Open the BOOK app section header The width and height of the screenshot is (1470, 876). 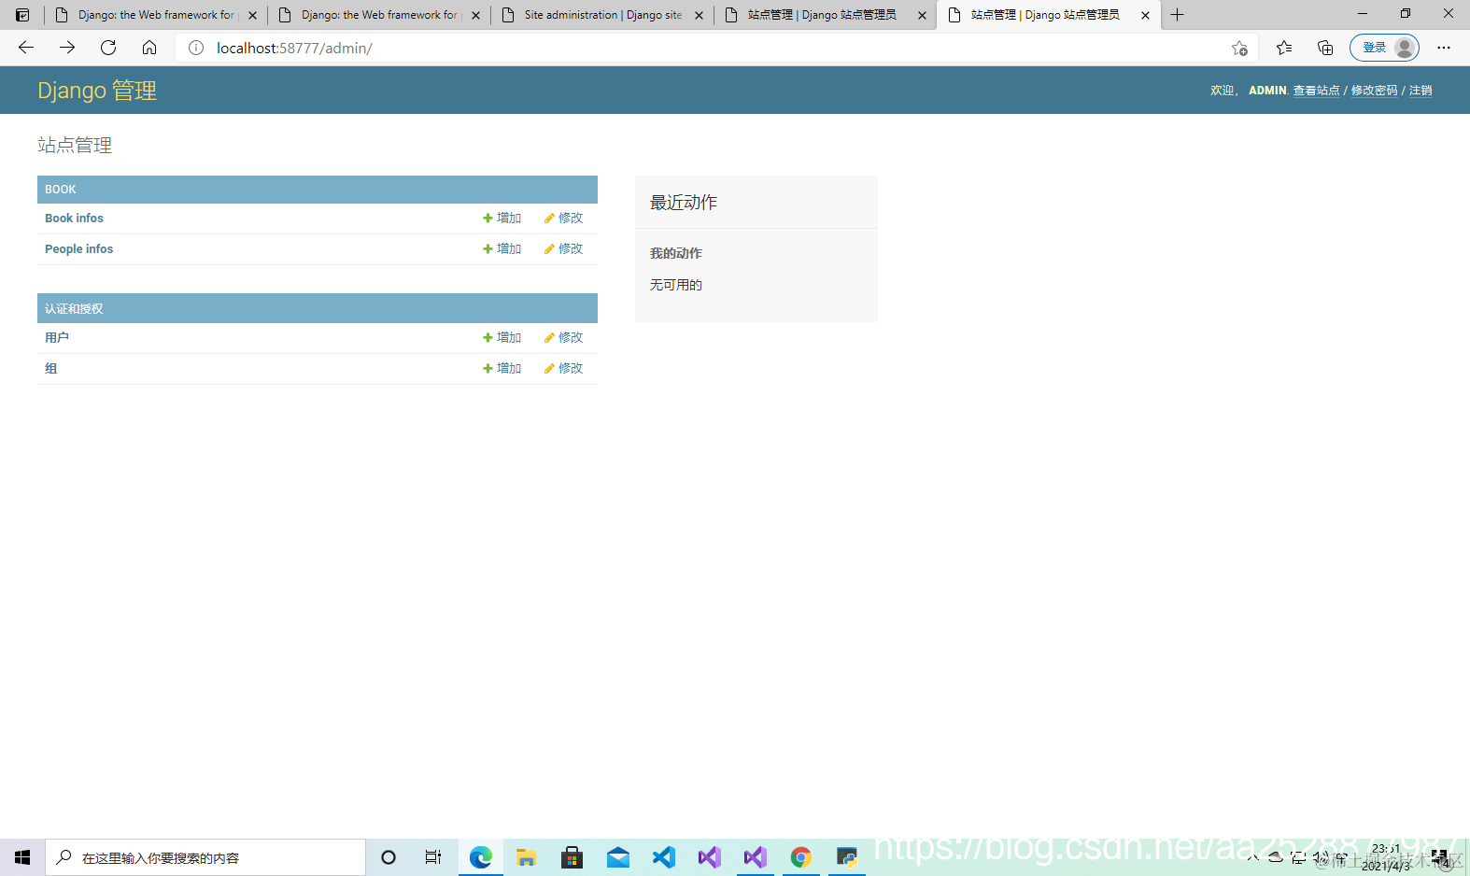point(61,190)
